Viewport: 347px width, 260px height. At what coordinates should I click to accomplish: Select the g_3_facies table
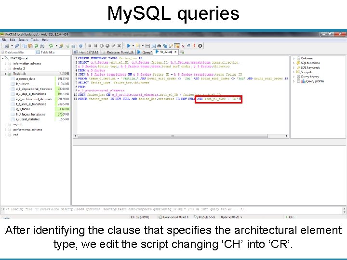(23, 109)
